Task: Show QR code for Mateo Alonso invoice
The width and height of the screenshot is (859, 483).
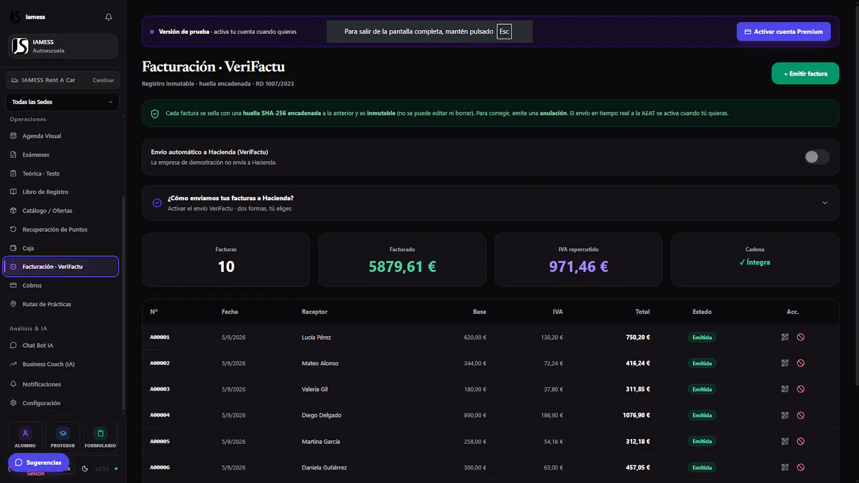Action: click(785, 363)
